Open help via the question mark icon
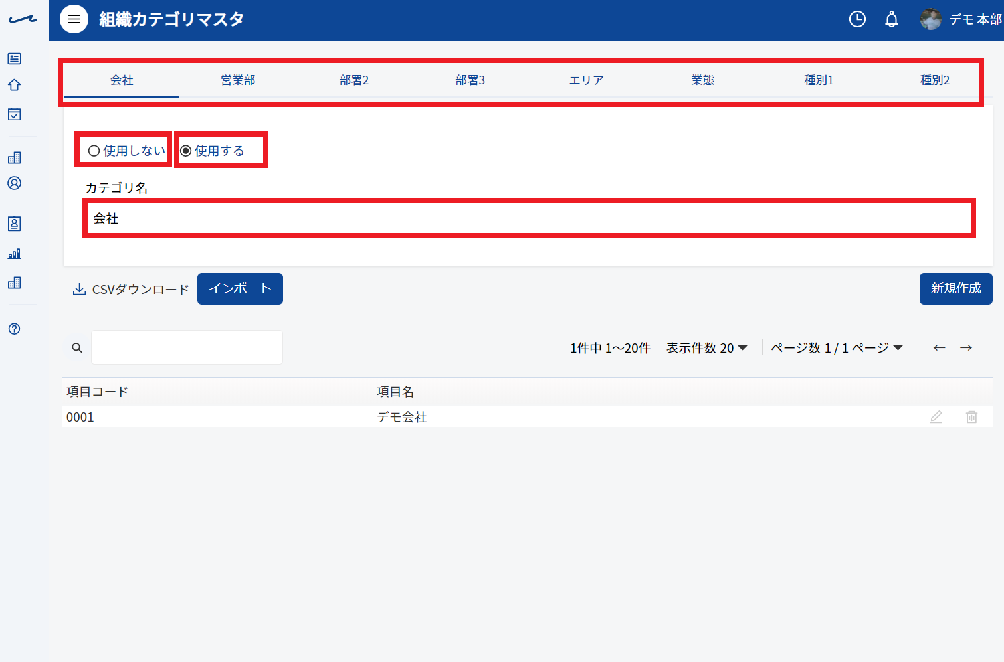The image size is (1004, 662). 14,329
